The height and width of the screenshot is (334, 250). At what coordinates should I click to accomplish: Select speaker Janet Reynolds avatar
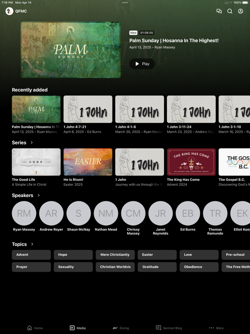(x=161, y=213)
